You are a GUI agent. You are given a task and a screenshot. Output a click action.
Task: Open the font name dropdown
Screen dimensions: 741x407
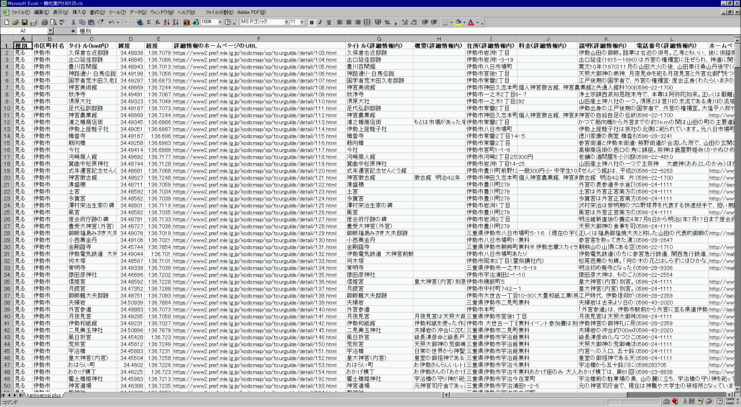click(x=286, y=22)
